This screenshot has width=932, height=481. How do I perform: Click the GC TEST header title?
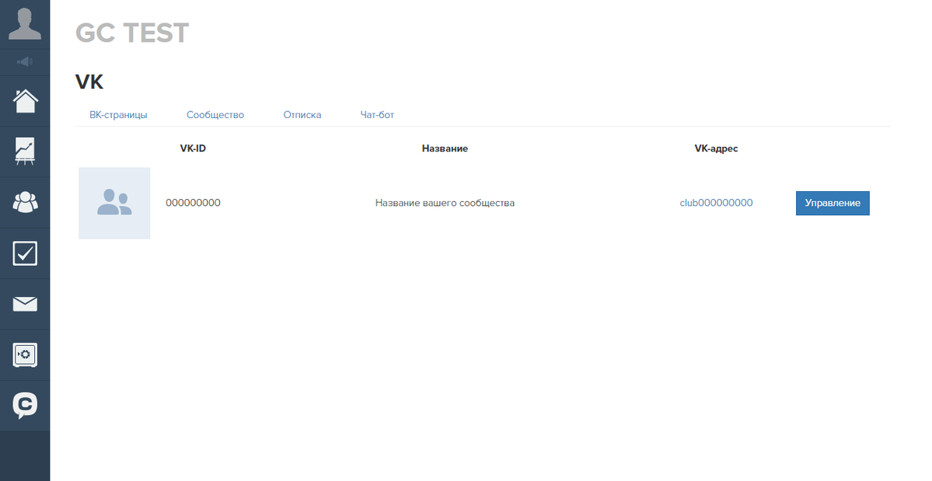click(132, 33)
